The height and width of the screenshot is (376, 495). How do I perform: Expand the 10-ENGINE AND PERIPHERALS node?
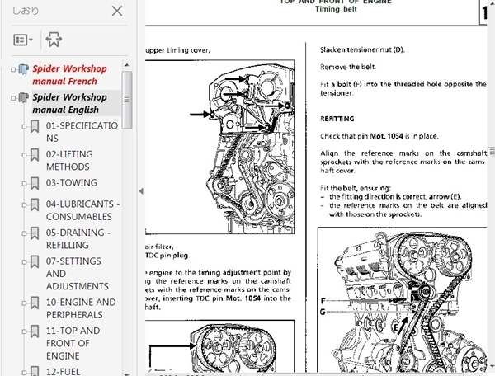24,303
